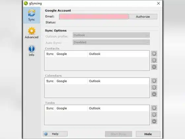
Task: Click add button beside Contacts list
Action: 154,54
